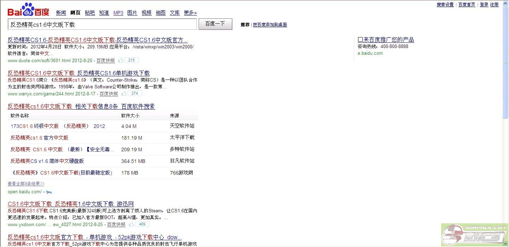The image size is (509, 247).
Task: Click the search input containing 反恐精英cs1.6中文版下载
Action: tap(102, 24)
